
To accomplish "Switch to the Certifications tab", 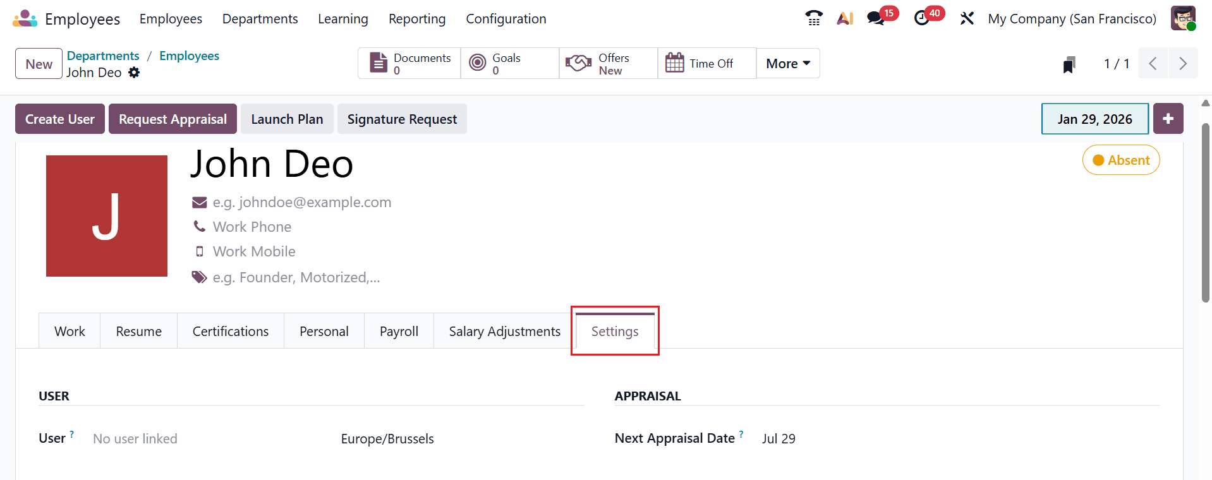I will (x=230, y=331).
